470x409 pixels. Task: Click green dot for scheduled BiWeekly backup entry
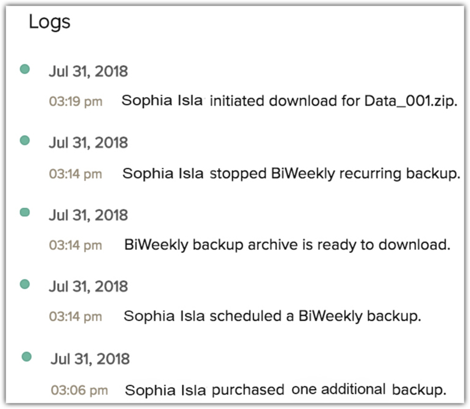coord(25,284)
